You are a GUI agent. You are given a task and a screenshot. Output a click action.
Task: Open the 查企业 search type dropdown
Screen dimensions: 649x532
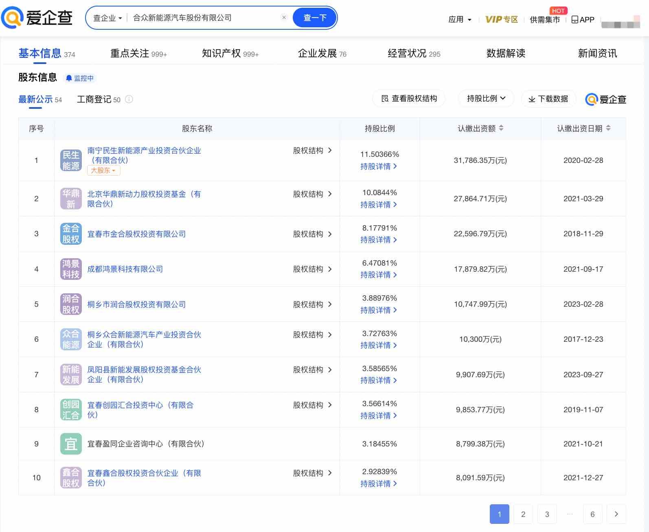[x=107, y=18]
